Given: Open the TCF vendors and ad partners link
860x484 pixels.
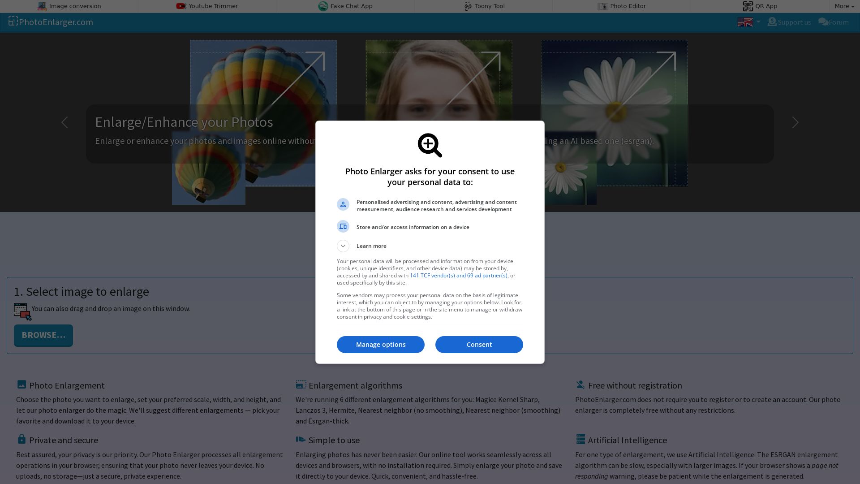Looking at the screenshot, I should (458, 276).
